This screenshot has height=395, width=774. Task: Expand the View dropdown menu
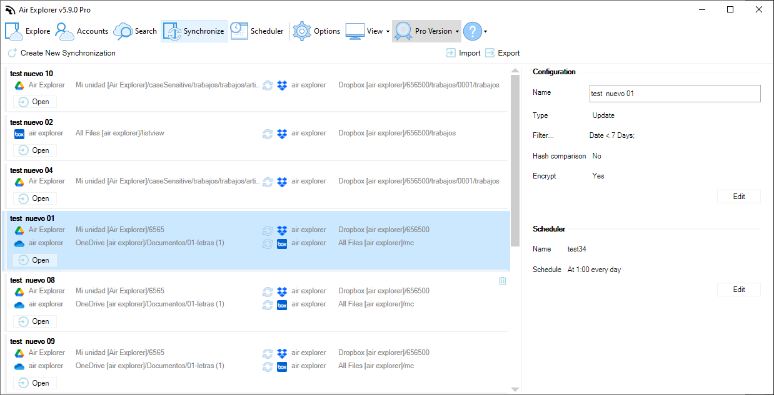388,31
